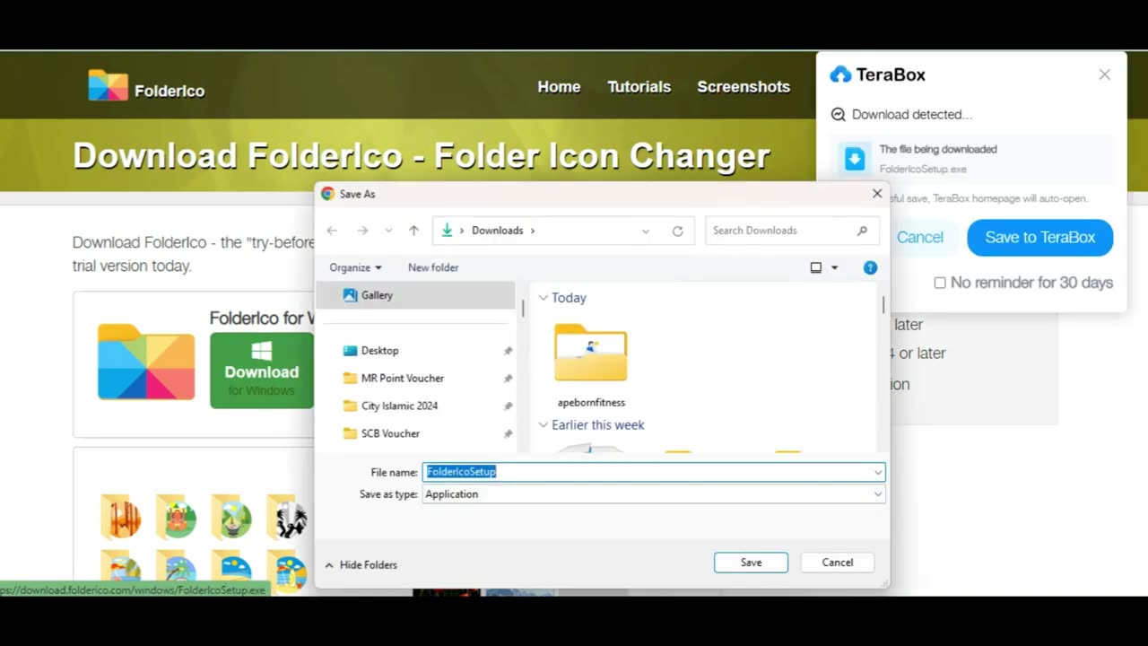
Task: Open the recent locations dropdown arrow
Action: tap(388, 231)
